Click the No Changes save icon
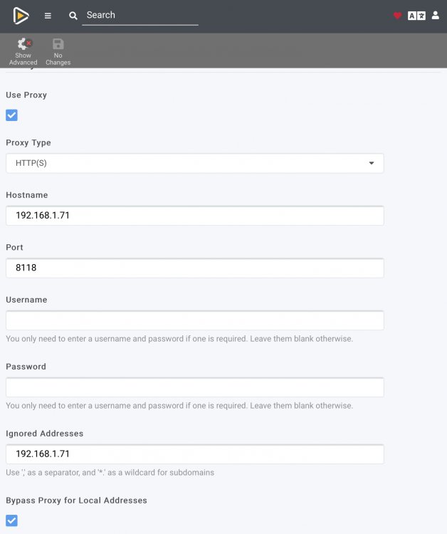The width and height of the screenshot is (447, 534). point(58,44)
